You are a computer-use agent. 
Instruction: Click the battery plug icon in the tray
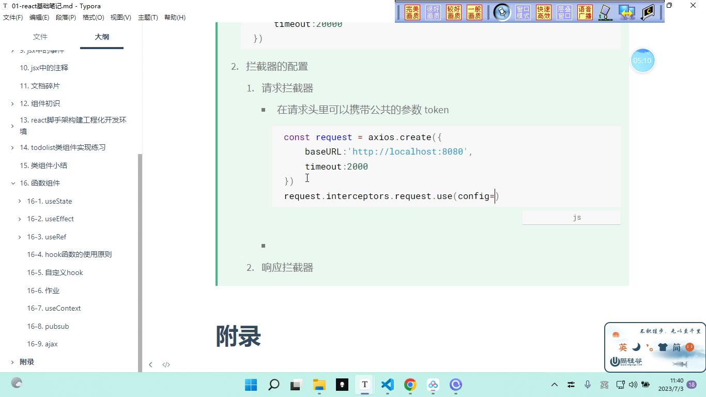(x=646, y=385)
